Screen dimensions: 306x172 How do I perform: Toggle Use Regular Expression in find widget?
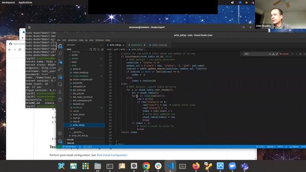pos(277,54)
